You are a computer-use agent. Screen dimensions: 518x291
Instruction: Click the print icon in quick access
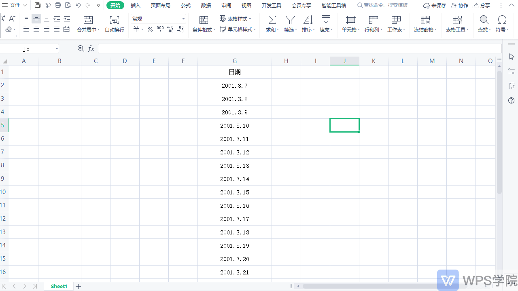pos(58,5)
